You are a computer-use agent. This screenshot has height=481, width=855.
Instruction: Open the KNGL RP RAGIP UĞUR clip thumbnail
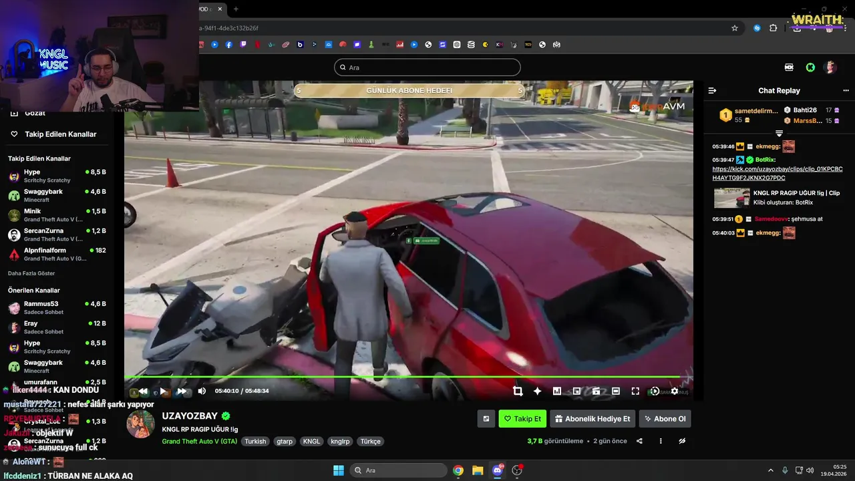[731, 198]
